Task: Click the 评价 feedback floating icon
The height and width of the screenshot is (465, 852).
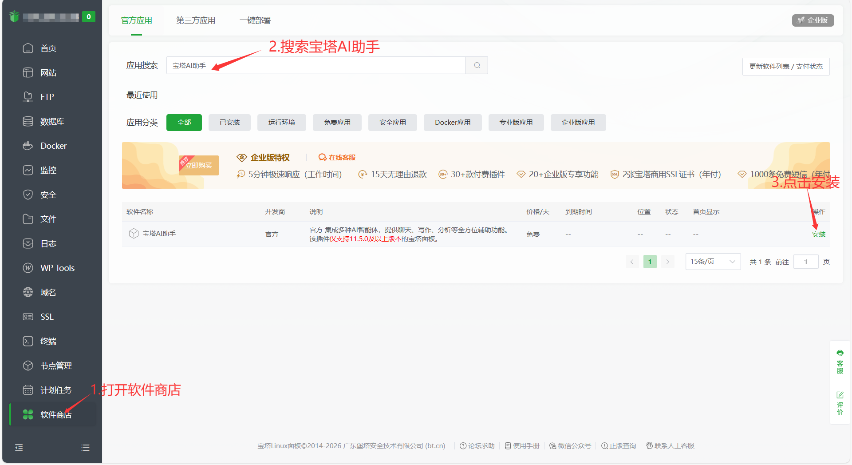Action: pyautogui.click(x=840, y=403)
